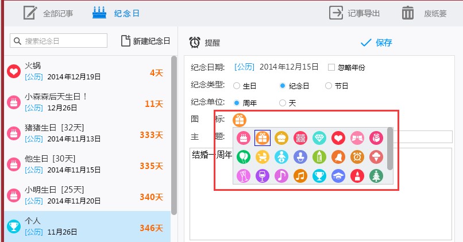Create a new anniversary with 新建纪念日

[x=145, y=41]
